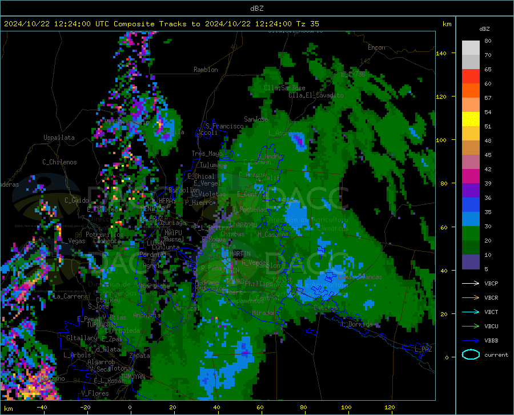Click the '140' tick on vertical km axis
Screen dimensions: 514x415
pyautogui.click(x=441, y=53)
